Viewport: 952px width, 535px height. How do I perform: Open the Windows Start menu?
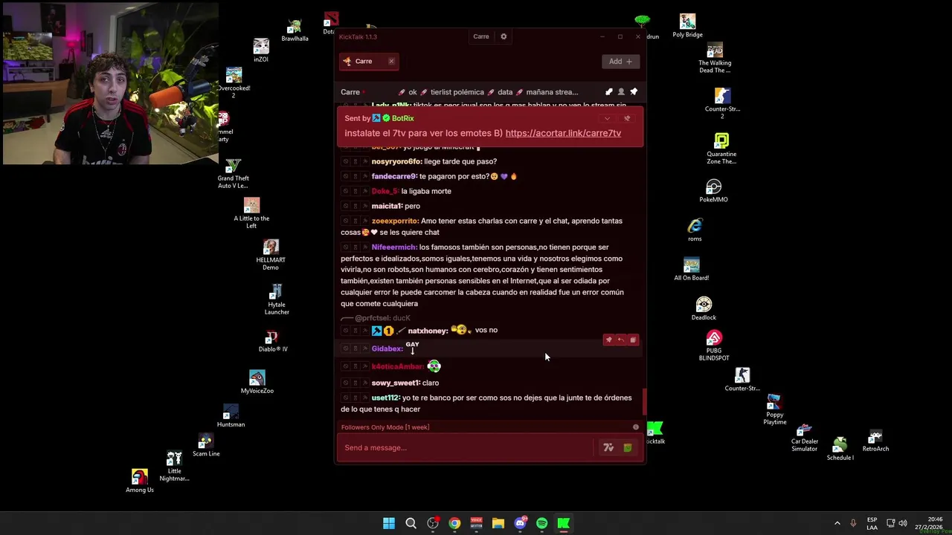pos(389,523)
